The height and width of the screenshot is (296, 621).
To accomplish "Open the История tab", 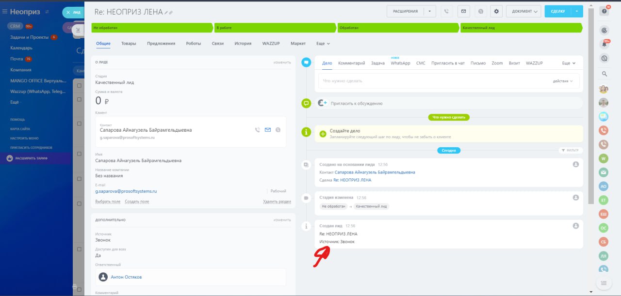I will coord(243,44).
